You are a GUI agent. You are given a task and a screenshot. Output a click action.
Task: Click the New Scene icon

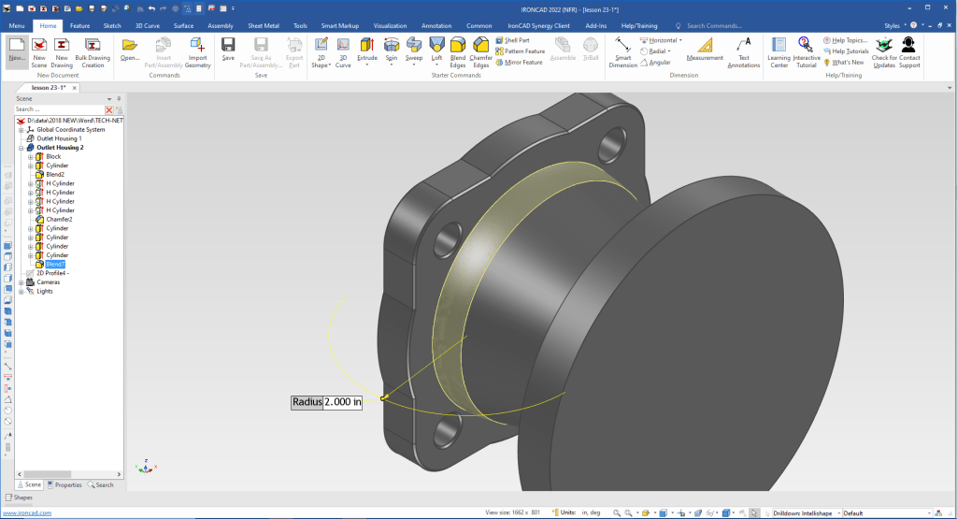pos(39,45)
